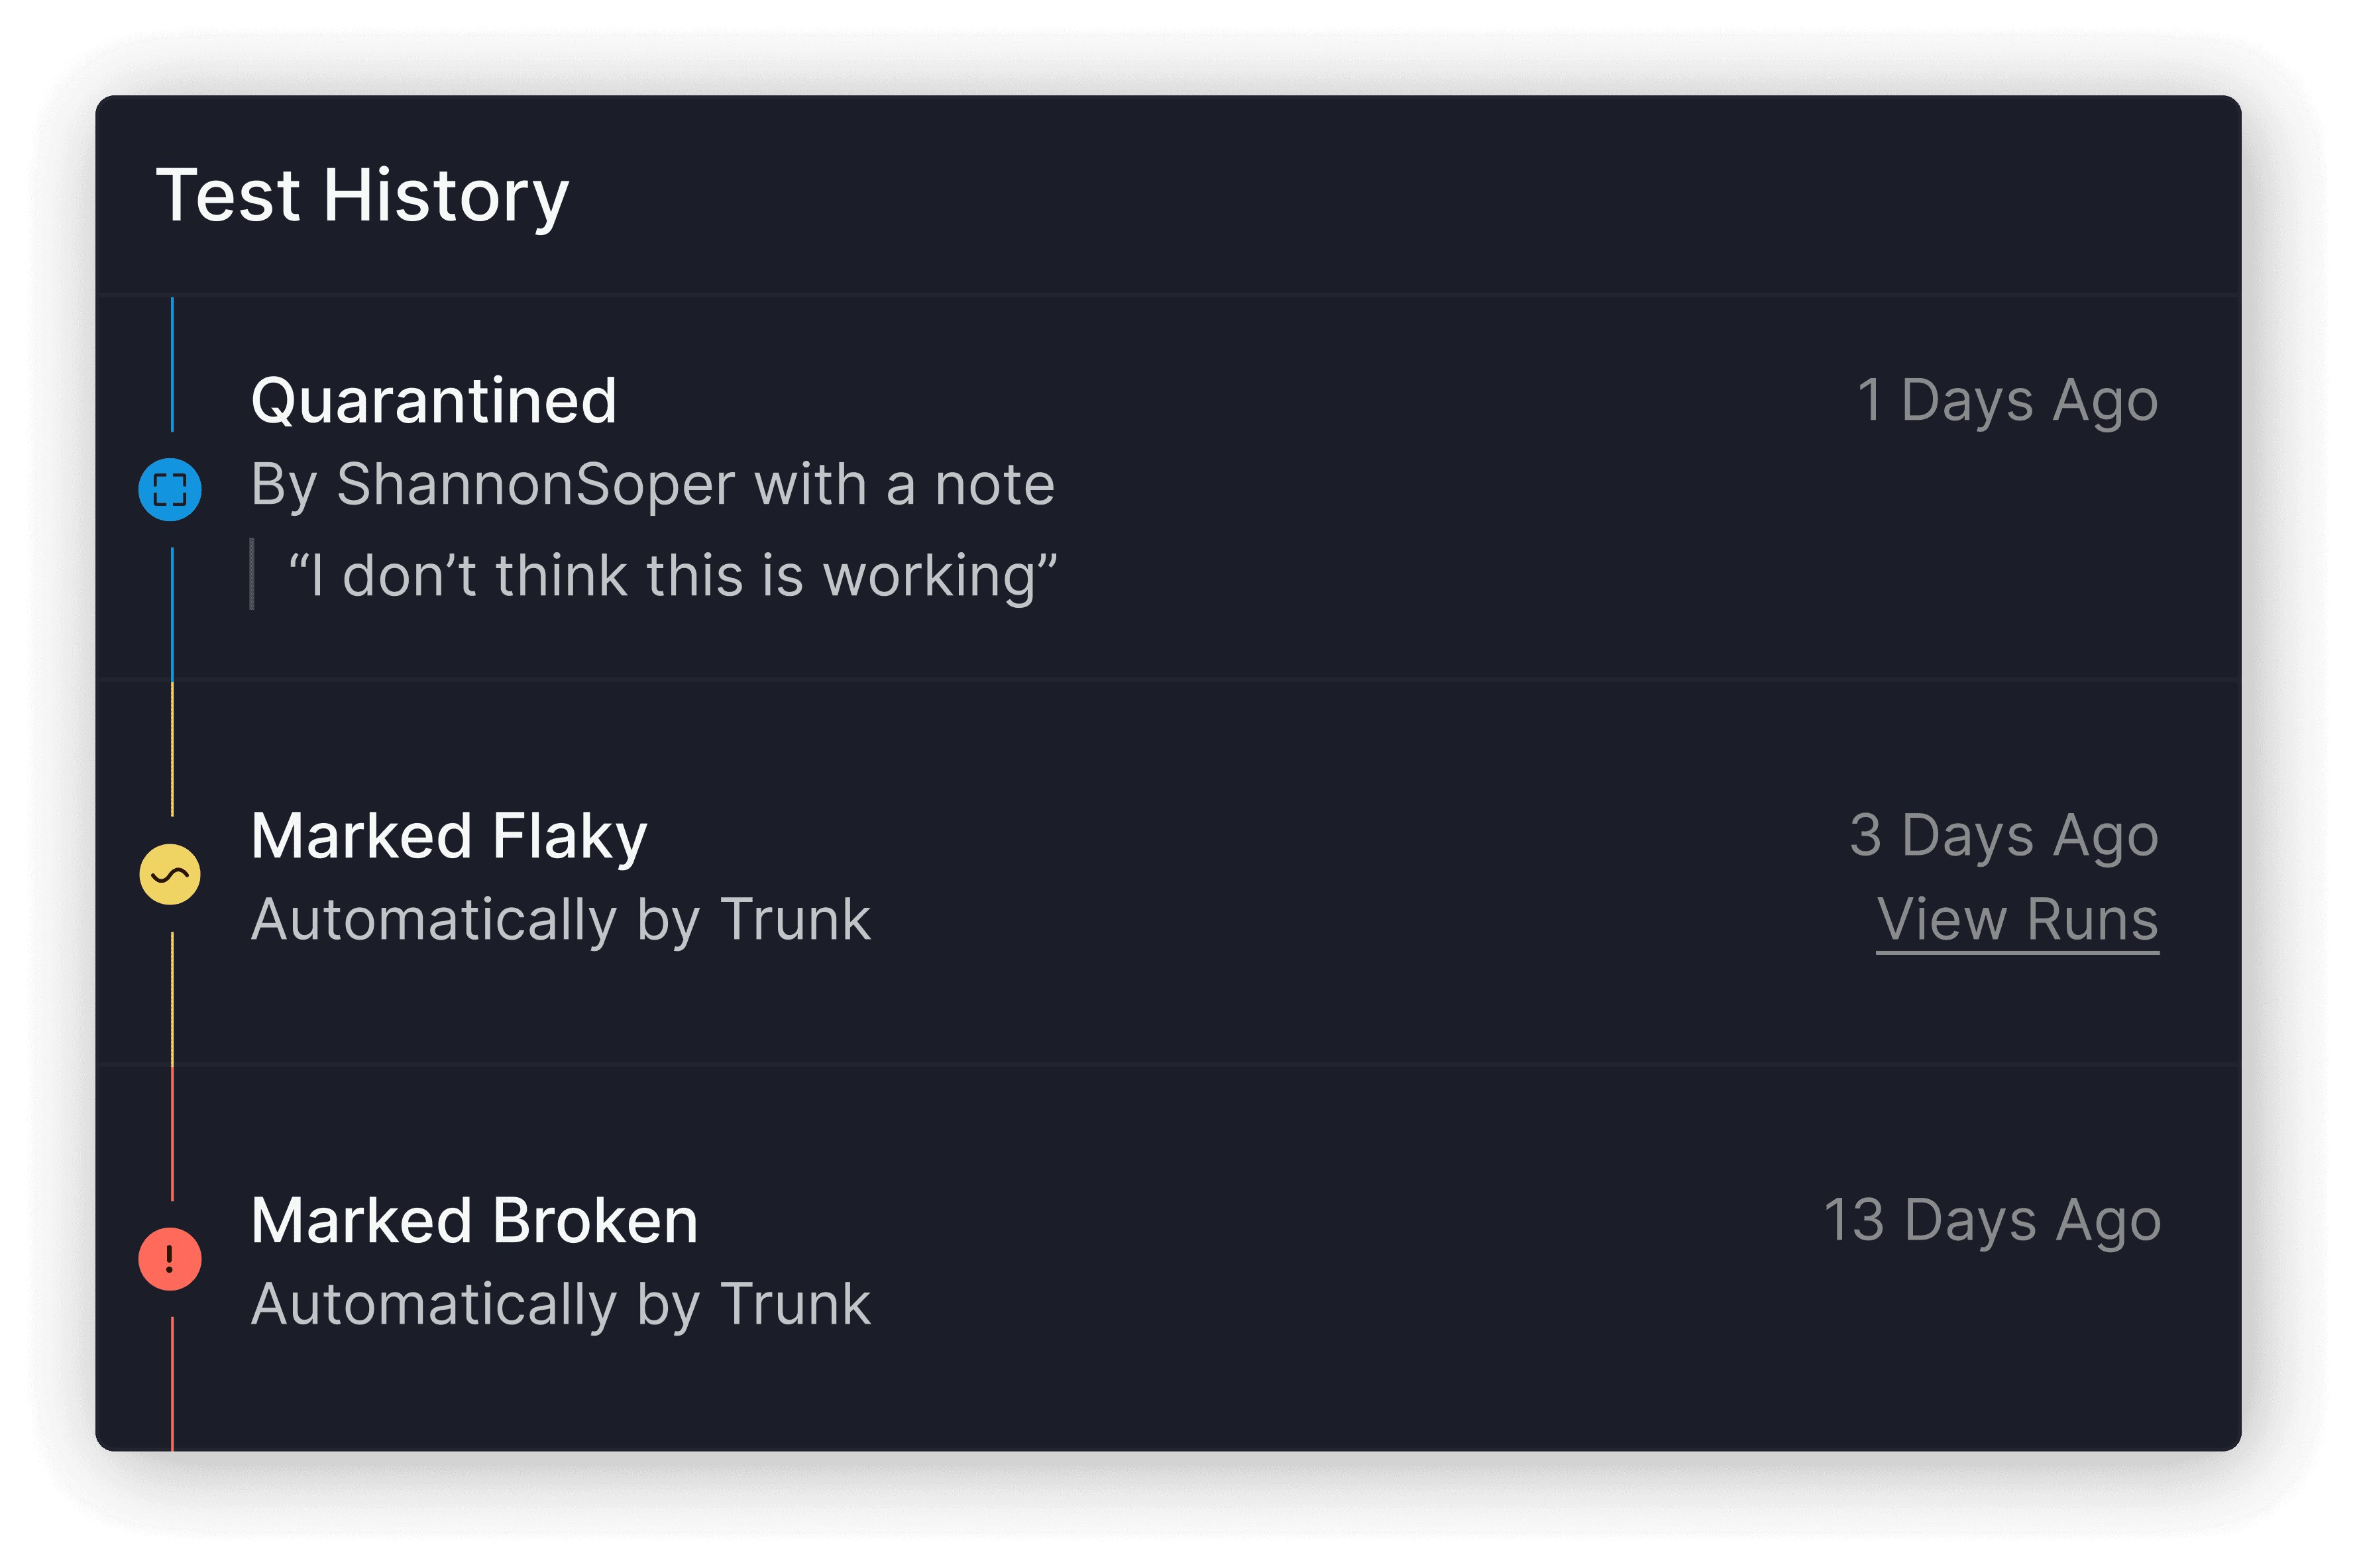Click the blue timeline line above Quarantined icon
This screenshot has width=2359, height=1568.
pos(172,365)
